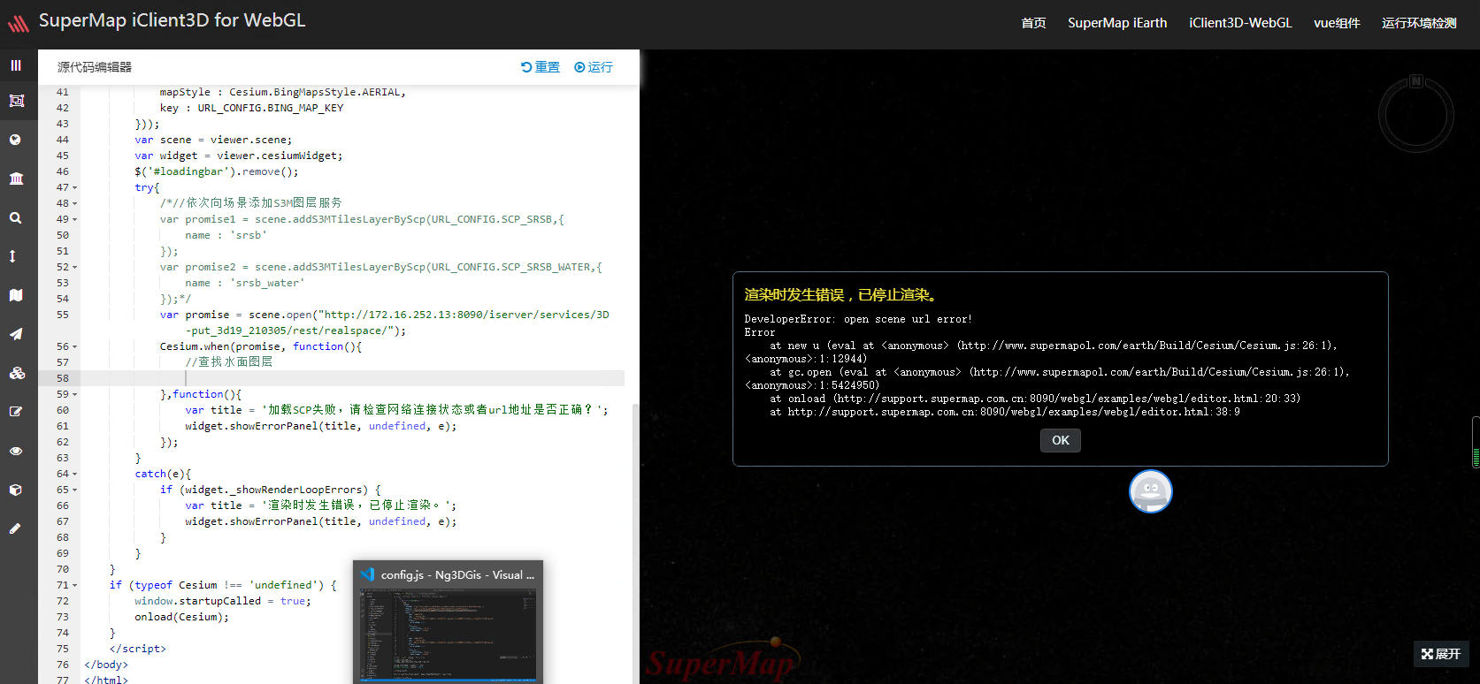The image size is (1480, 684).
Task: Collapse the code fold at line 49
Action: coord(75,219)
